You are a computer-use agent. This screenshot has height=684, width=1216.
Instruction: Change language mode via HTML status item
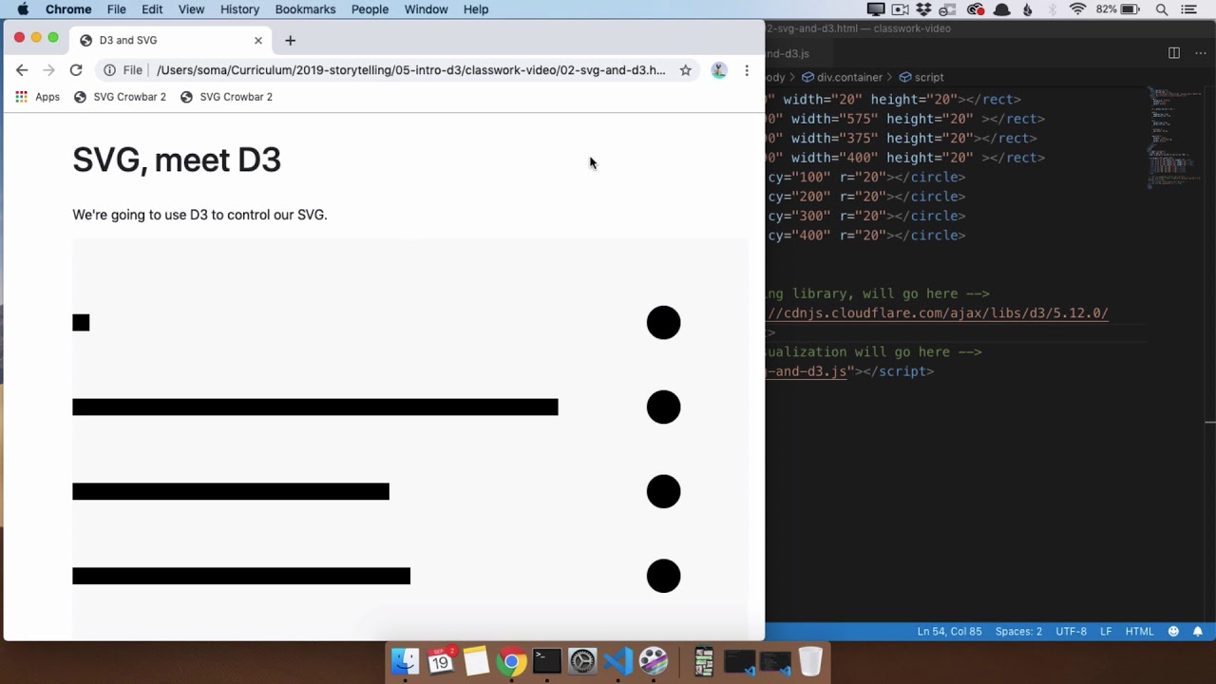(x=1139, y=632)
